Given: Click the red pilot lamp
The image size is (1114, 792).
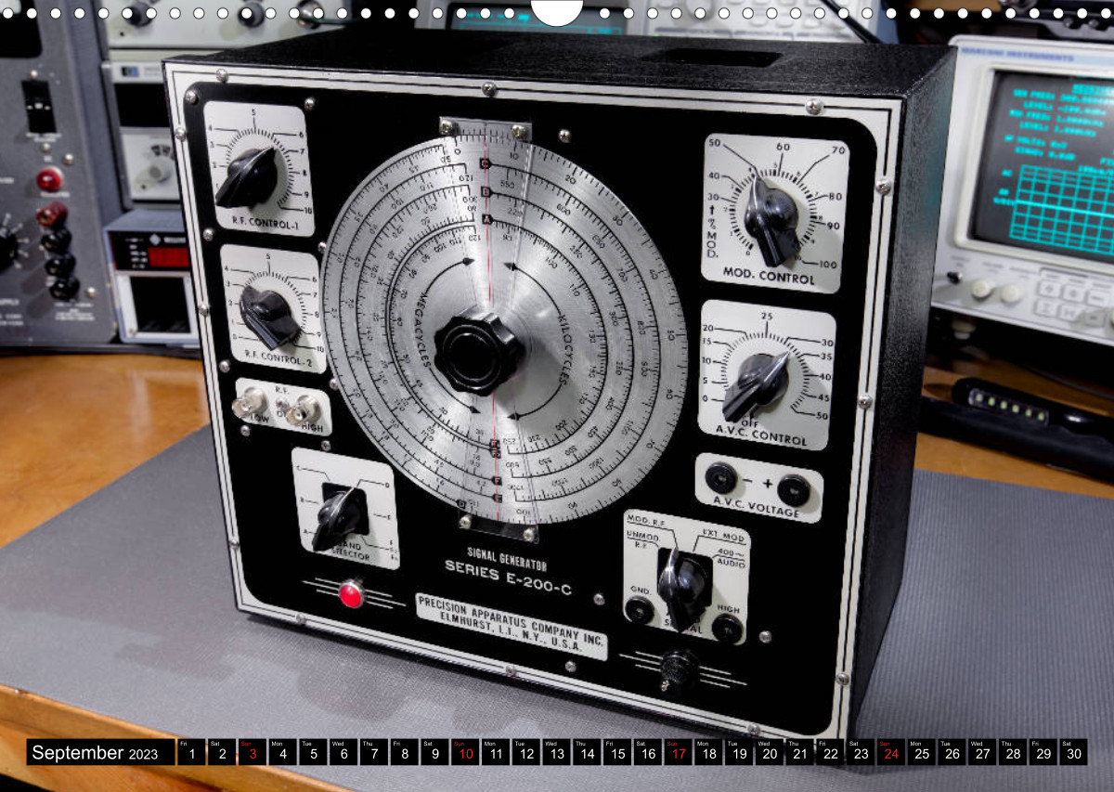Looking at the screenshot, I should (x=351, y=593).
